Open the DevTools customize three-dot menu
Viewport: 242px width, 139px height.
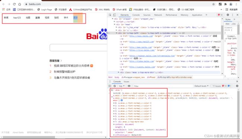233,15
